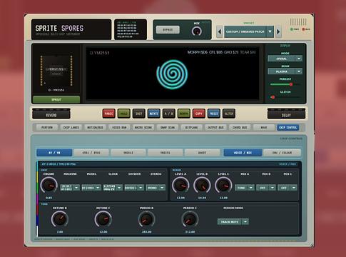Click the spiral visualizer display
This screenshot has height=257, width=346.
173,74
